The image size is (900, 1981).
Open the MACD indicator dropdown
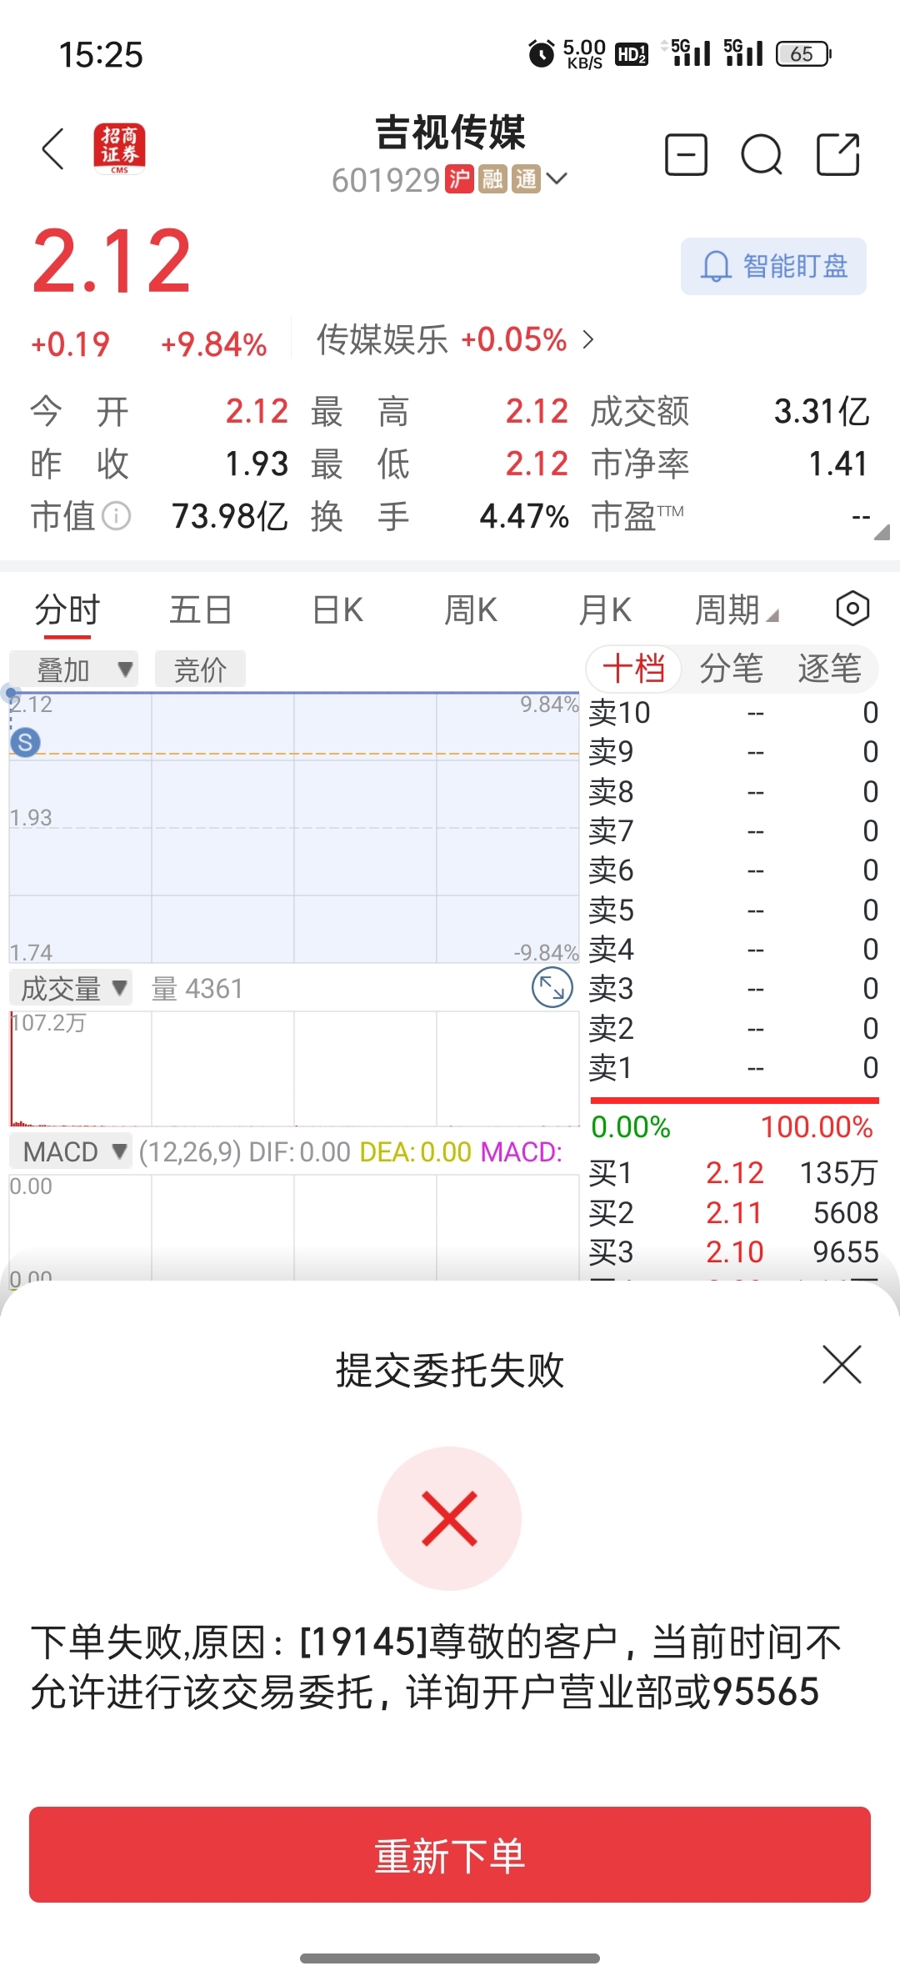(x=71, y=1151)
